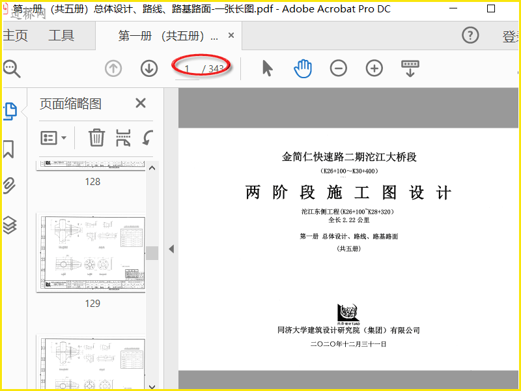Delete selected pages with trash icon

(x=96, y=138)
